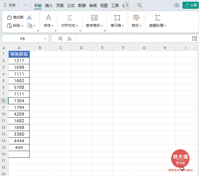Show more ribbon tabs with right arrow
This screenshot has height=176, width=199.
pyautogui.click(x=127, y=5)
